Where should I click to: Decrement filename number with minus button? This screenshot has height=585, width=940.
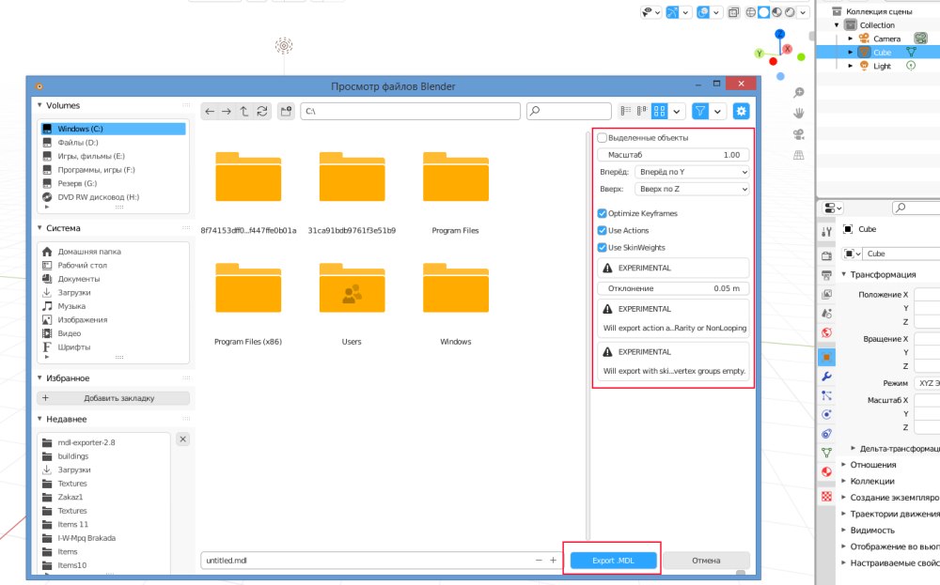pyautogui.click(x=539, y=561)
